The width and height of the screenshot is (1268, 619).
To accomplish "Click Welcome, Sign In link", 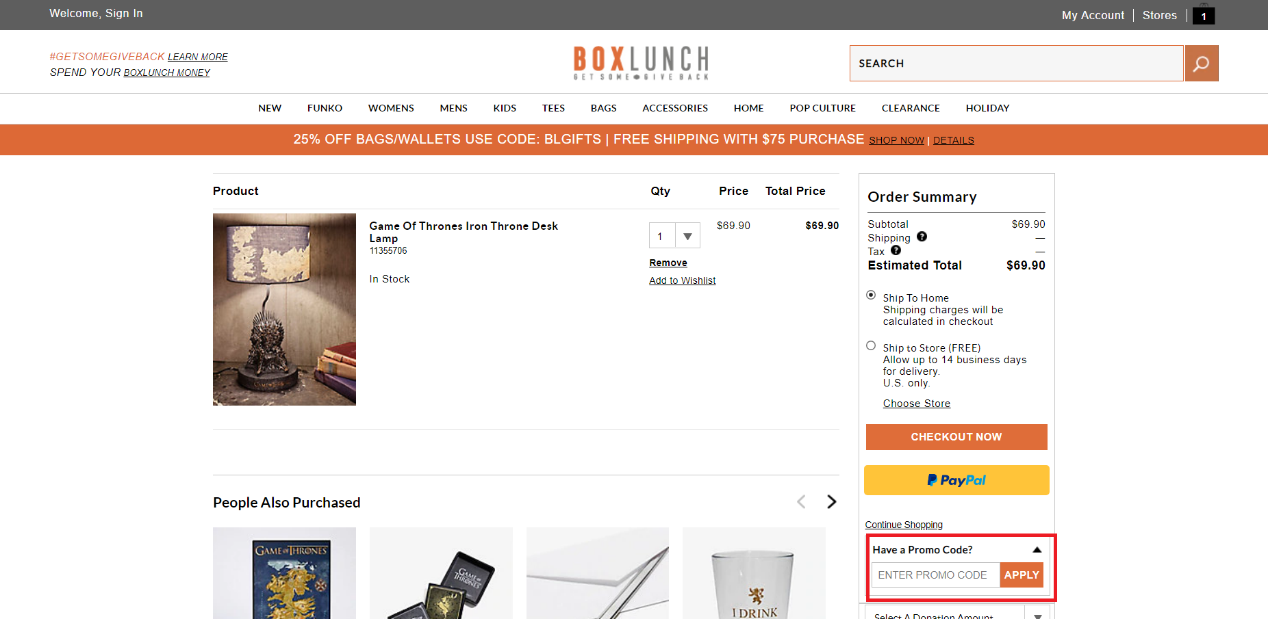I will pos(96,14).
